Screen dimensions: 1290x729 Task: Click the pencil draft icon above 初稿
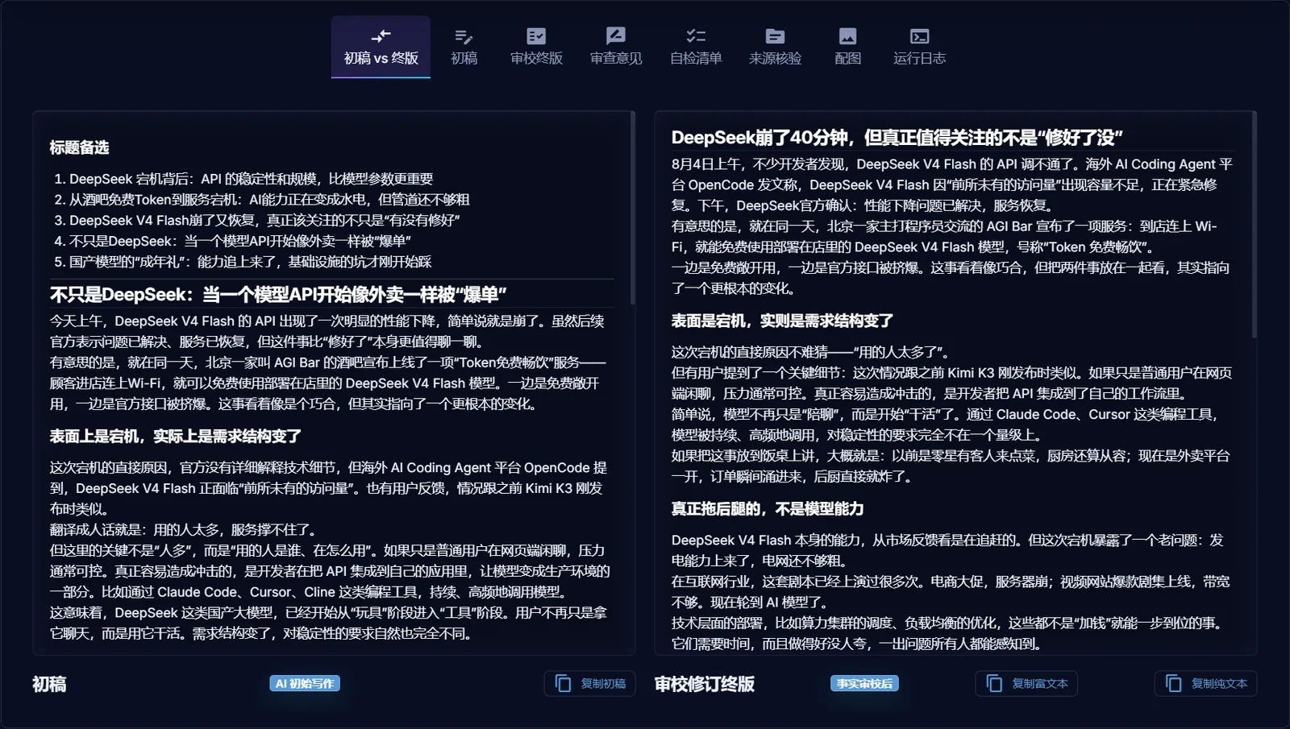(464, 36)
